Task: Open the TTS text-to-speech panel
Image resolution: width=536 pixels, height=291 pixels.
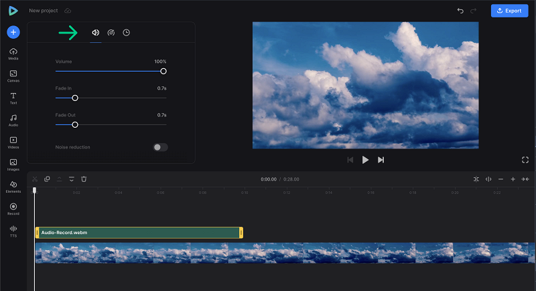Action: point(13,231)
